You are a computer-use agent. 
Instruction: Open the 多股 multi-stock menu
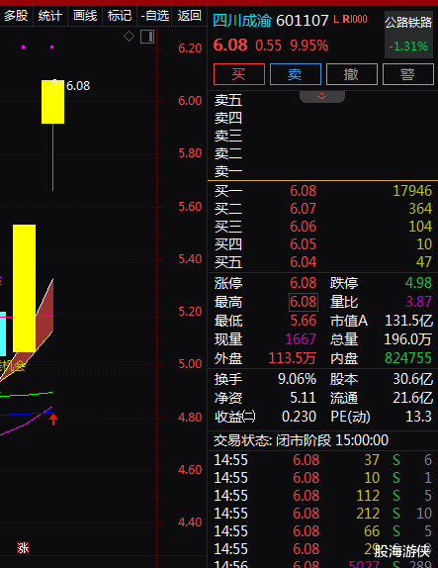[16, 16]
